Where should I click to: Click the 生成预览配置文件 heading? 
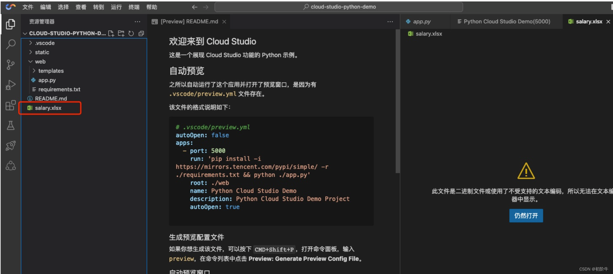tap(197, 238)
